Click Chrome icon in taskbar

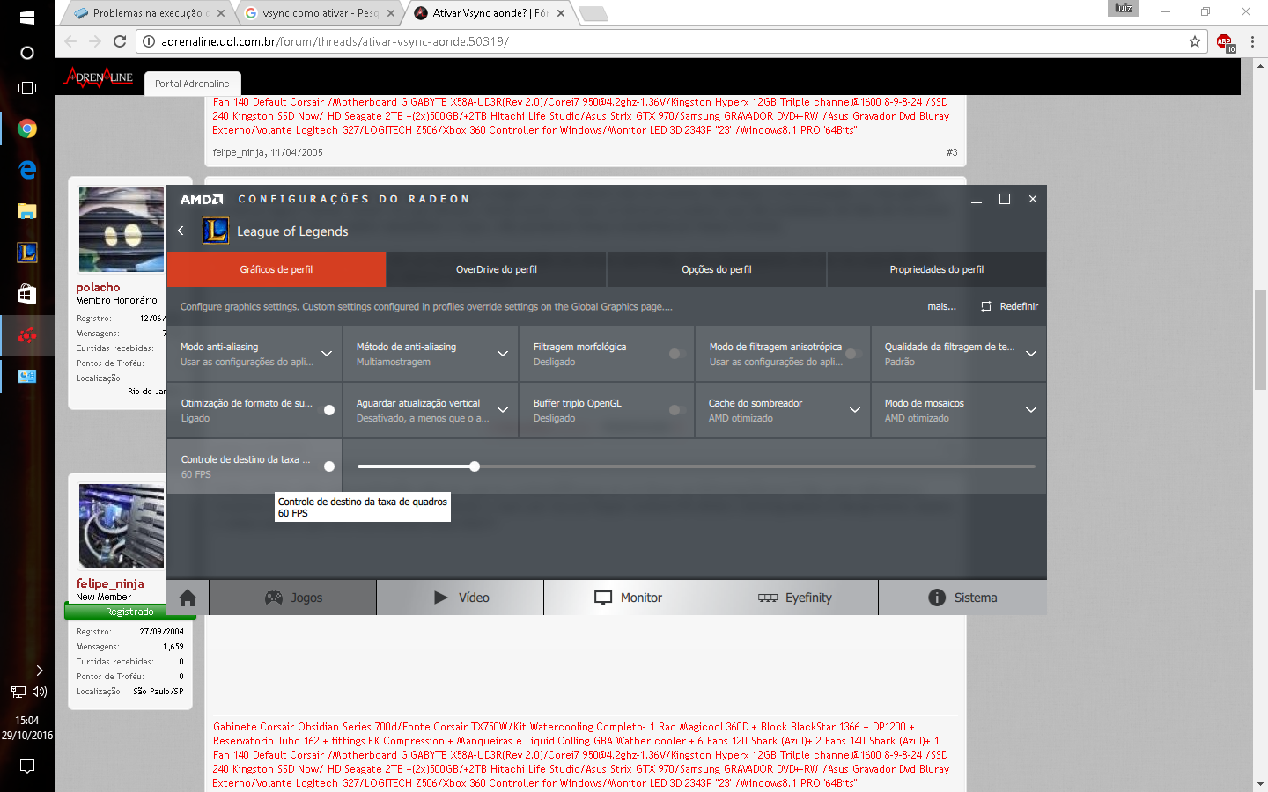(x=27, y=128)
